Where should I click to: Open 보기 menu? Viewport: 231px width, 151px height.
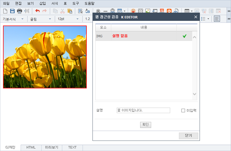pyautogui.click(x=31, y=3)
